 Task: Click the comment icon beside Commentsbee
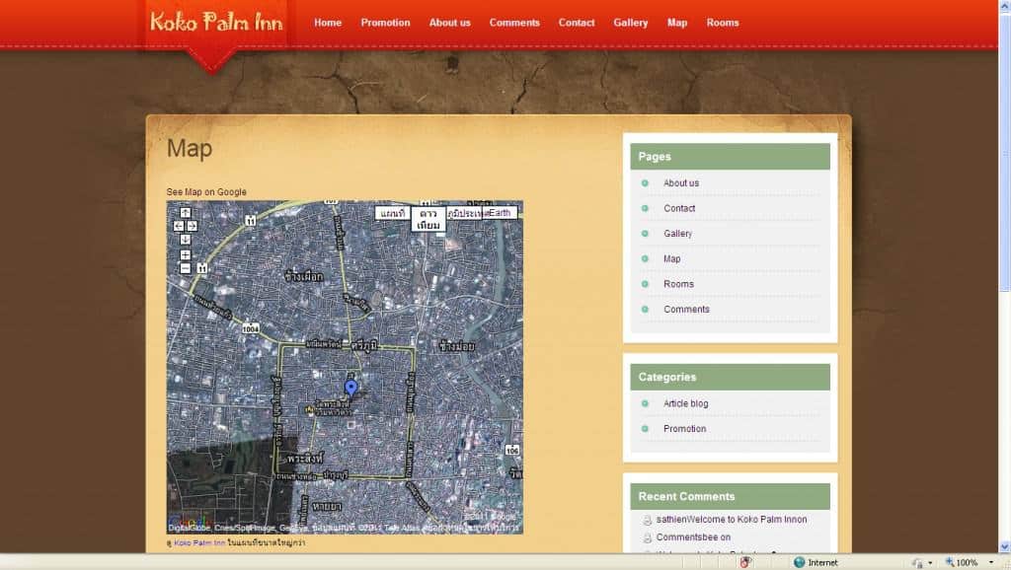coord(648,537)
